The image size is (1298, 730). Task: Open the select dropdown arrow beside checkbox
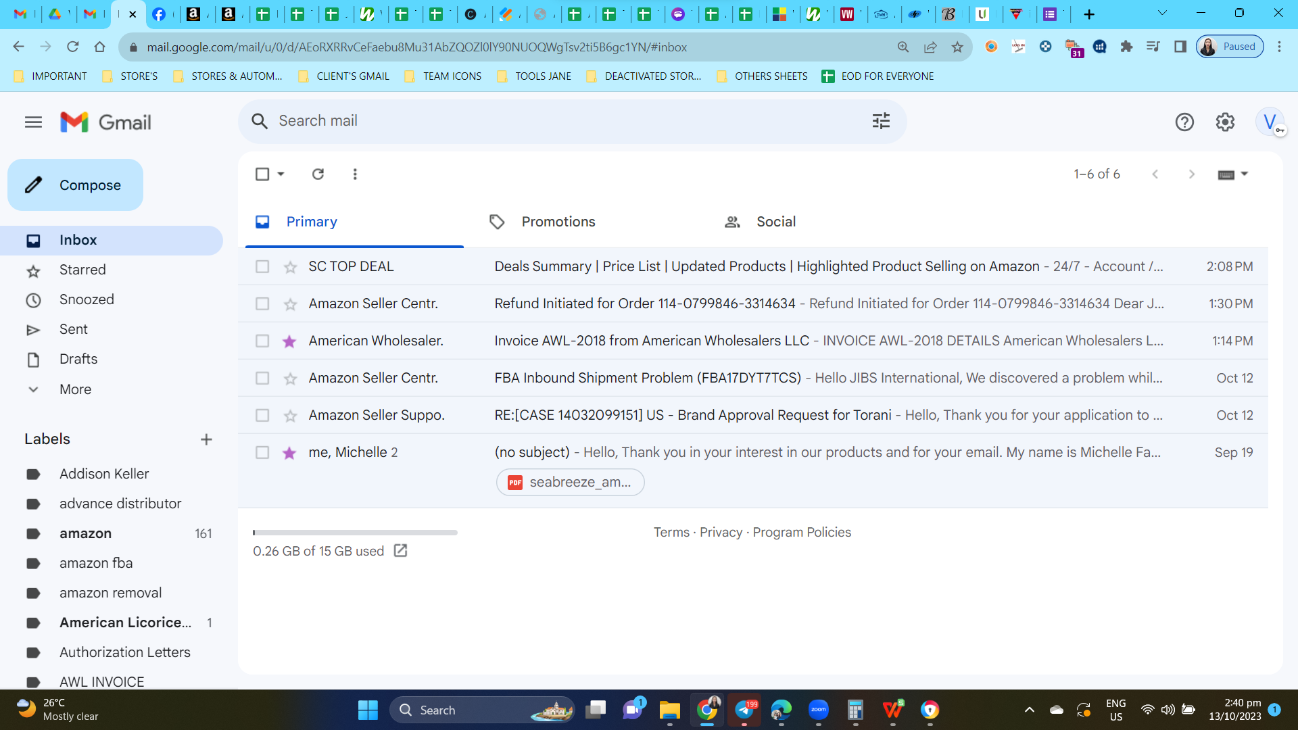(x=281, y=174)
